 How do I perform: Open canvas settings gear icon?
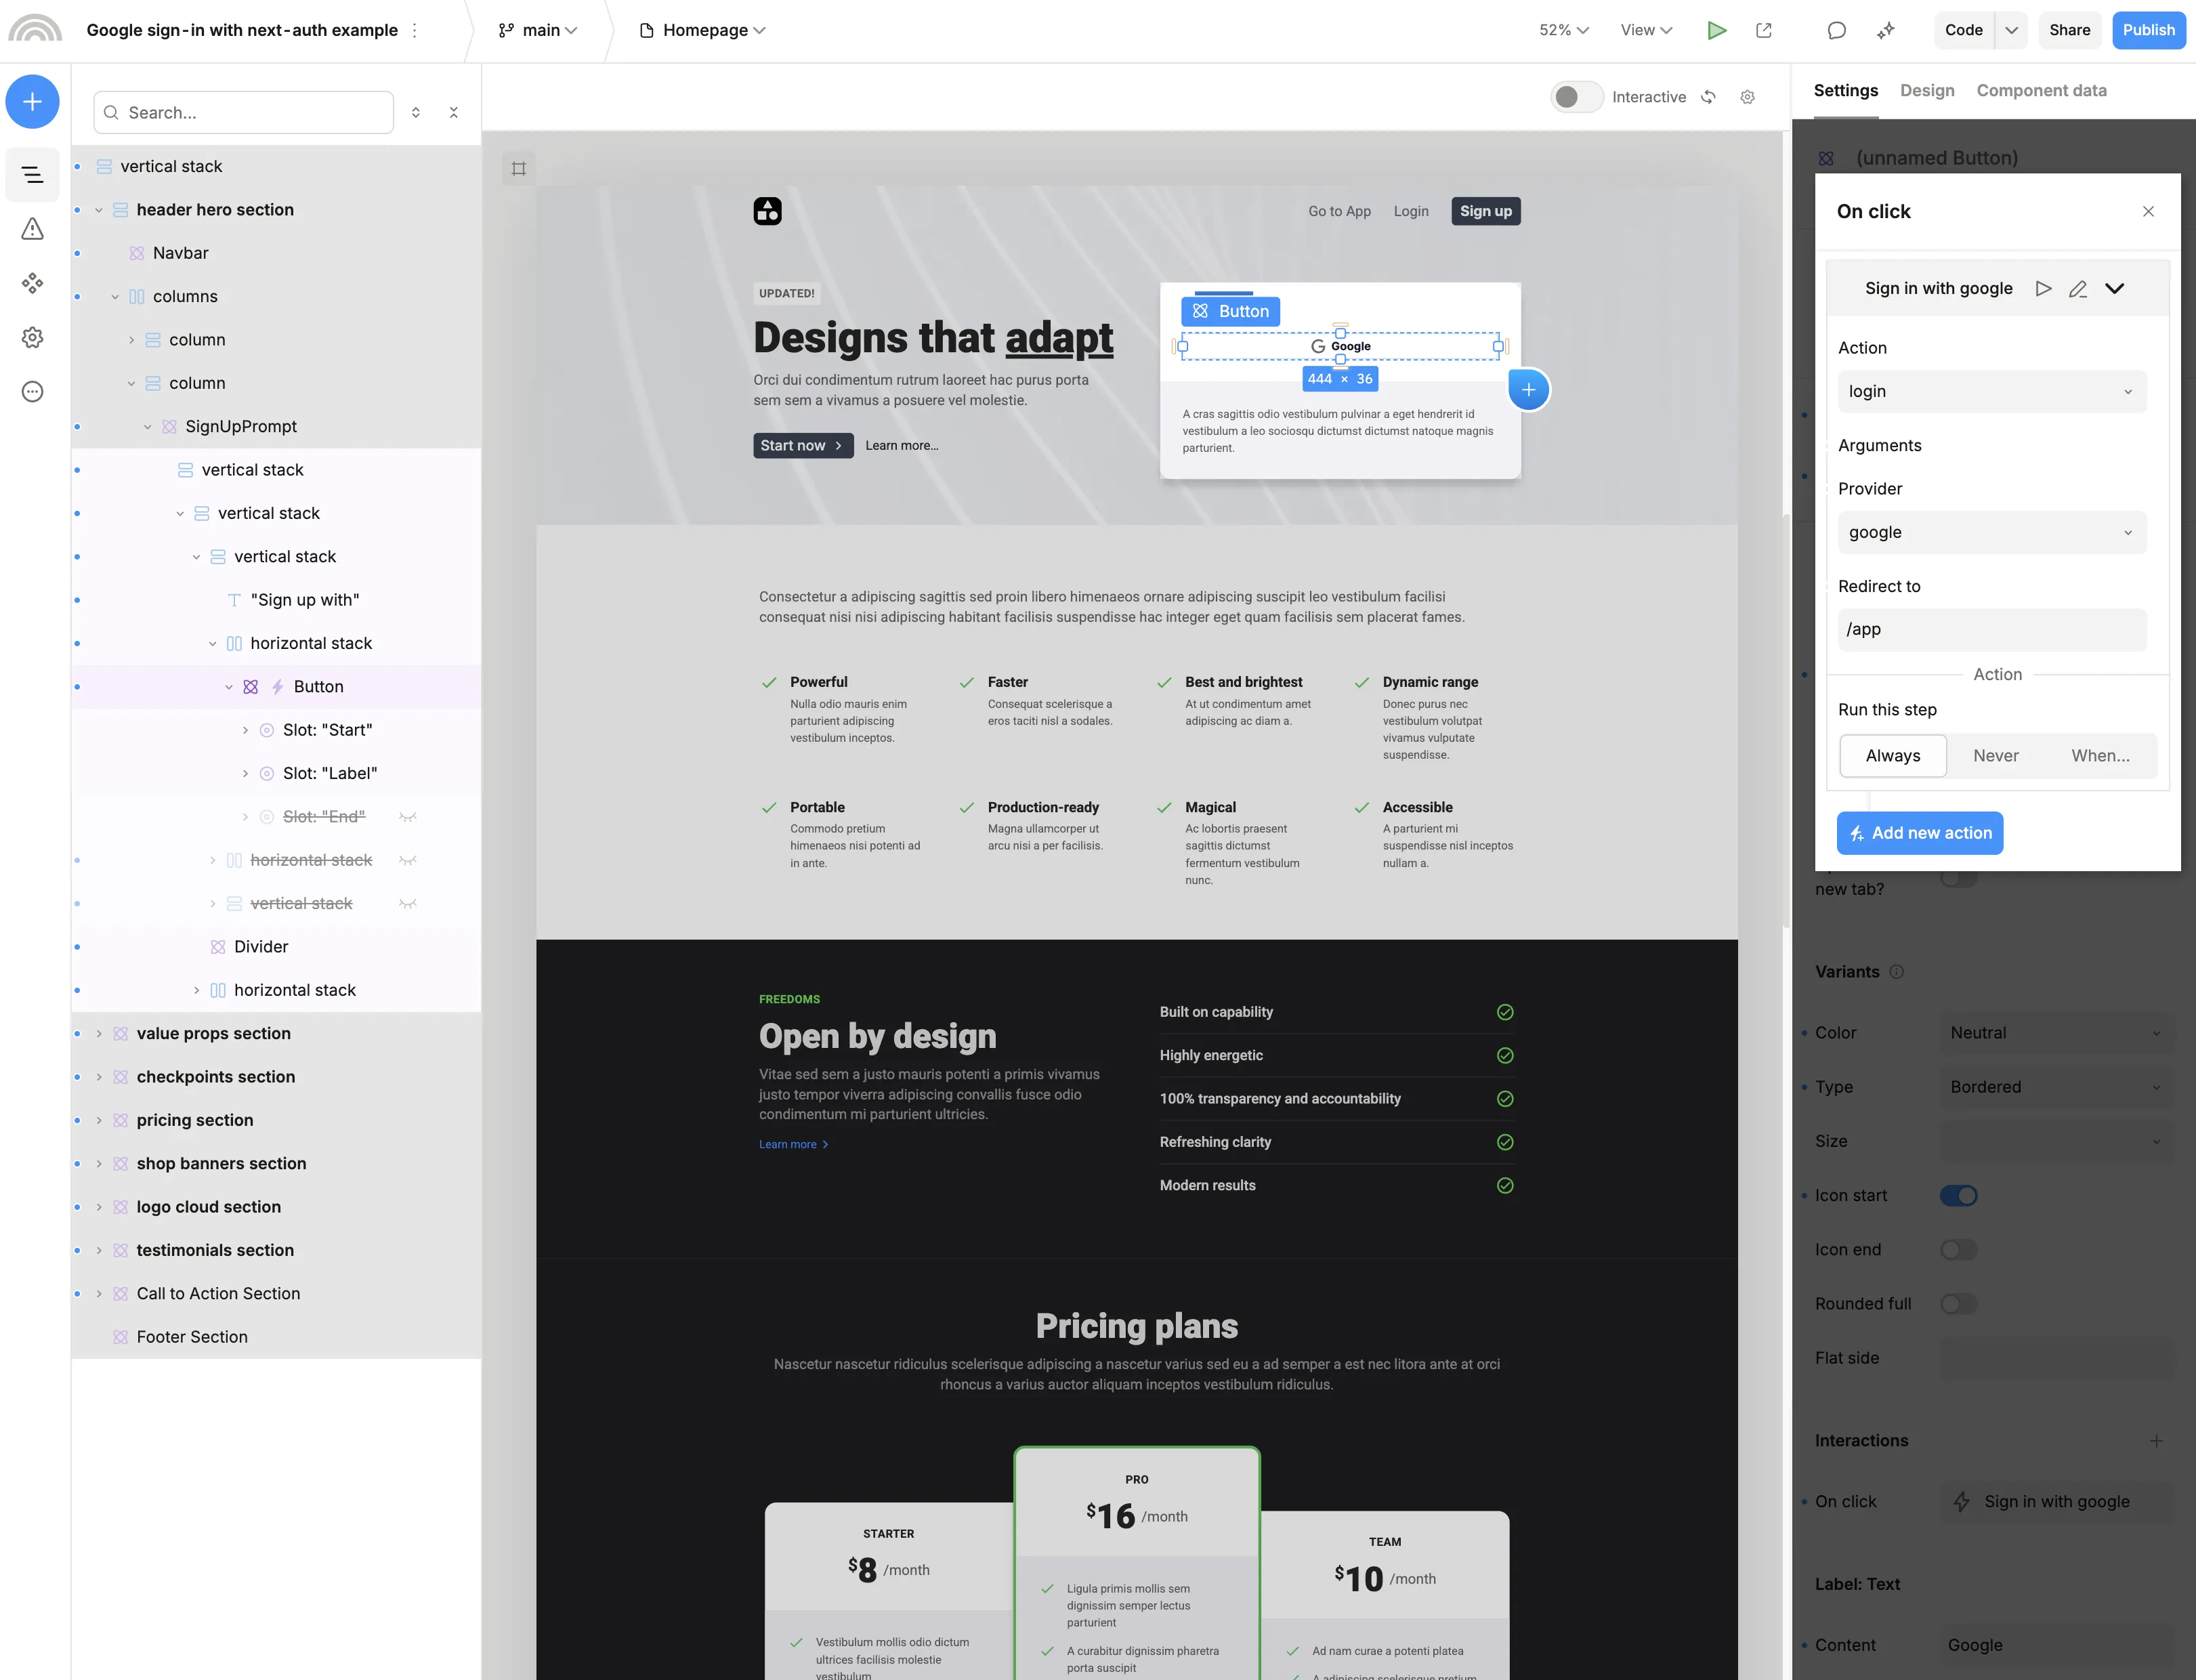1747,97
